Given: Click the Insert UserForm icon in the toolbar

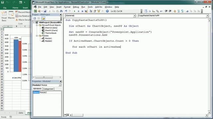Looking at the screenshot, I should 39,11.
